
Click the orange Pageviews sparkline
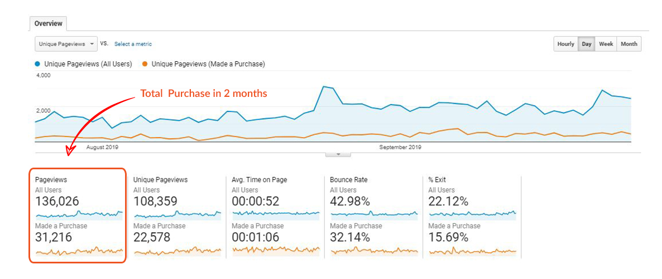tap(79, 251)
